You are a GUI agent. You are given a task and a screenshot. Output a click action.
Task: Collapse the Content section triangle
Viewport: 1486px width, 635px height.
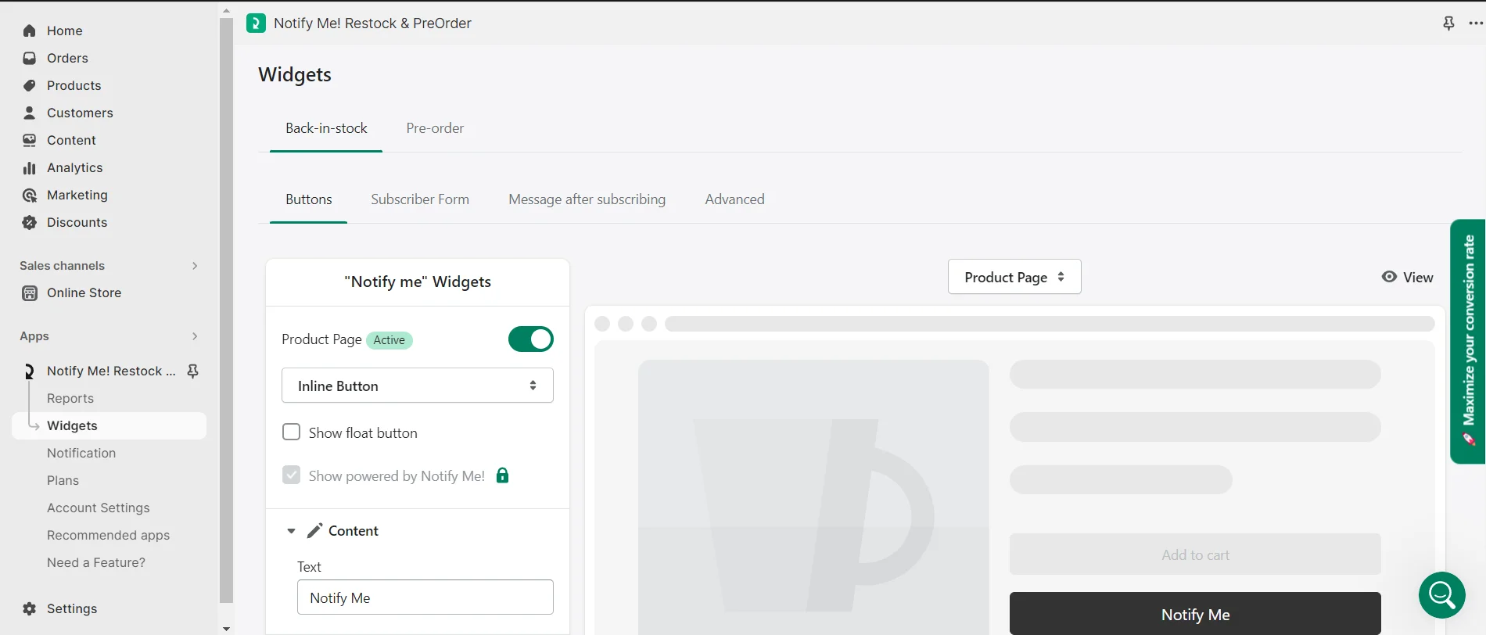tap(291, 531)
